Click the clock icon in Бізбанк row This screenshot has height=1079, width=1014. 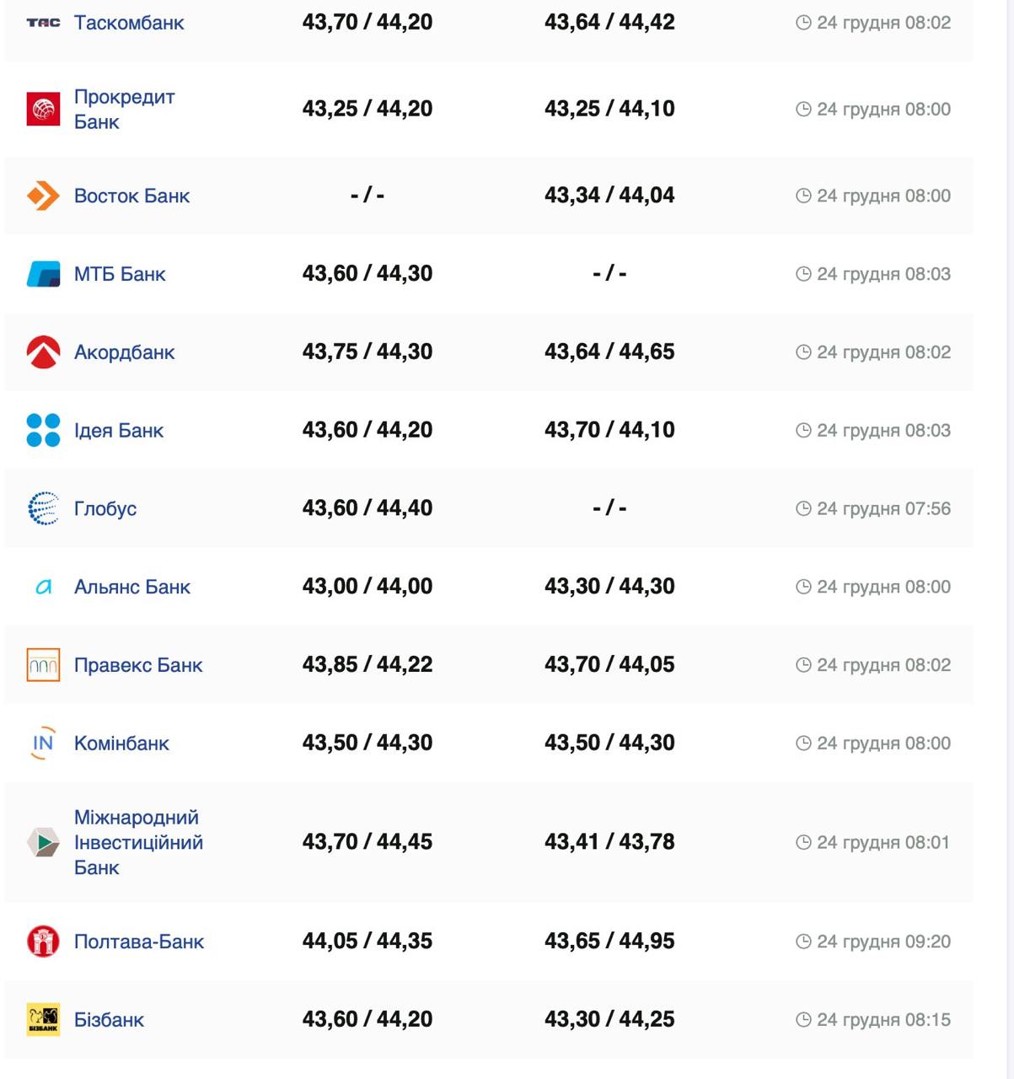coord(803,1020)
